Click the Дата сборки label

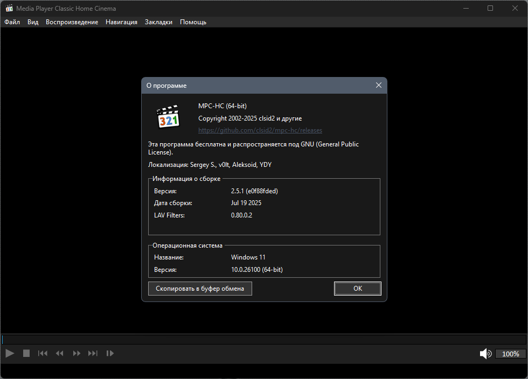coord(173,203)
